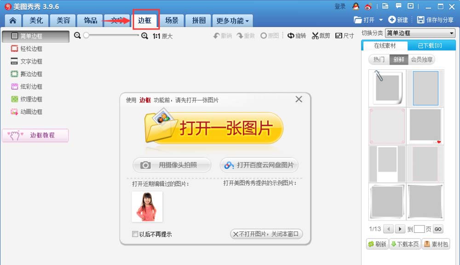
Task: Create a new canvas with 新建
Action: click(x=398, y=20)
